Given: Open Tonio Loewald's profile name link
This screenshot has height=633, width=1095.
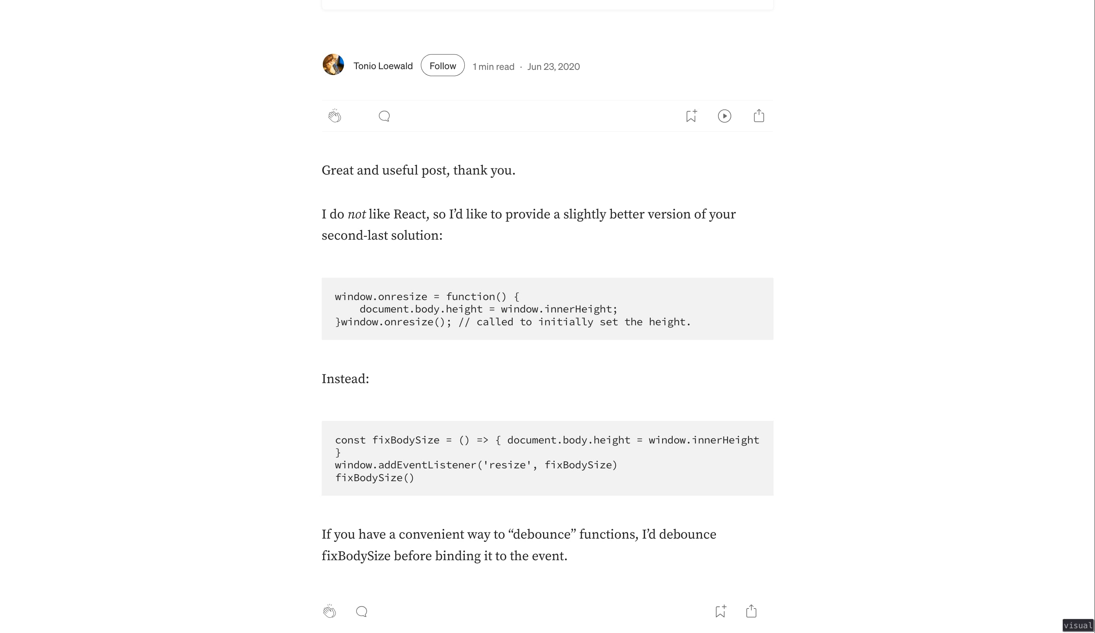Looking at the screenshot, I should [x=383, y=66].
